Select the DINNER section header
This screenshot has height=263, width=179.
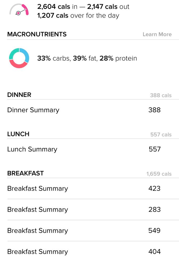(19, 95)
